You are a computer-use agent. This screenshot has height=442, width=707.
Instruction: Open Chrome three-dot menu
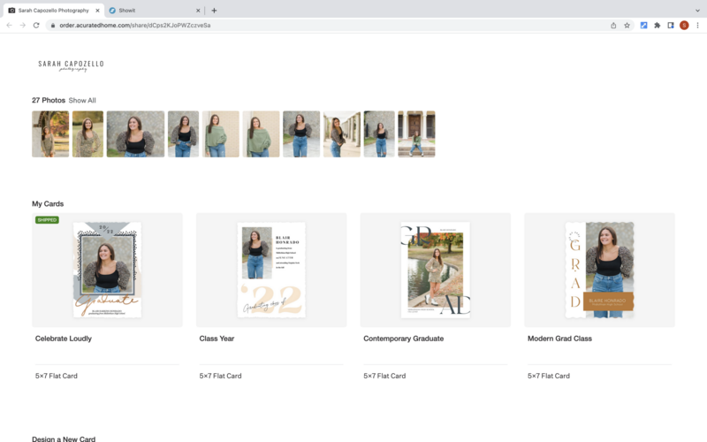coord(697,25)
